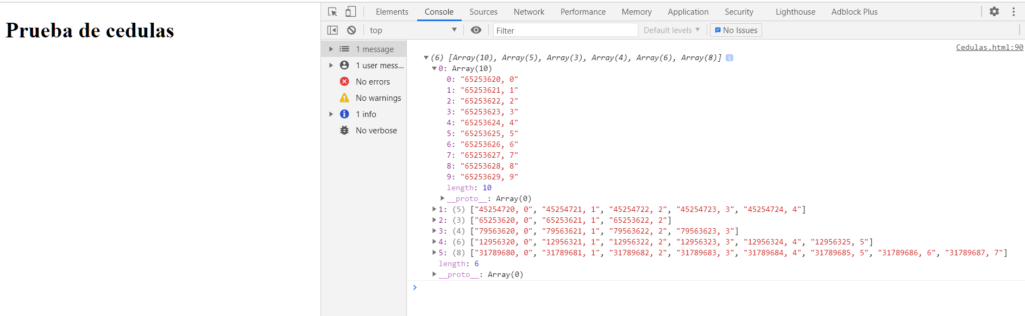Expand array entry 1 with 45254720 values
Viewport: 1025px width, 316px height.
435,209
